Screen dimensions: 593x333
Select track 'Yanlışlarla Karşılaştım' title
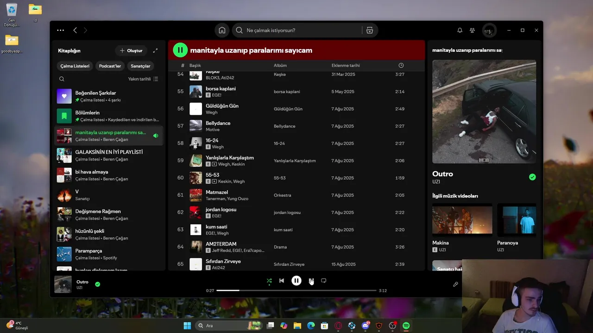[230, 158]
